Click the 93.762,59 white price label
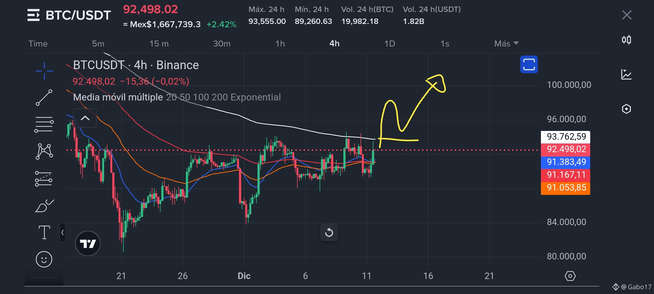 coord(565,137)
